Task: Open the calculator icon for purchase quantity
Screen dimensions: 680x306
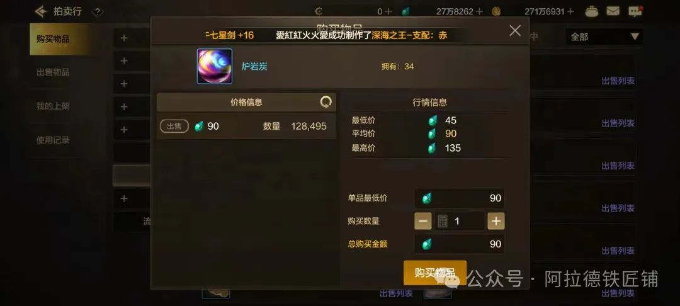Action: tap(443, 221)
